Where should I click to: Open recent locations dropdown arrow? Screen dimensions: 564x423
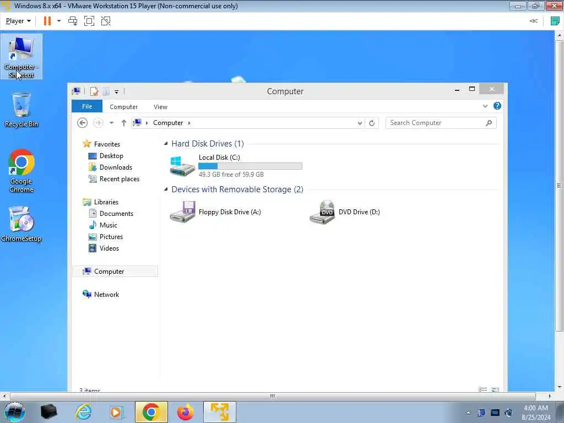[111, 123]
